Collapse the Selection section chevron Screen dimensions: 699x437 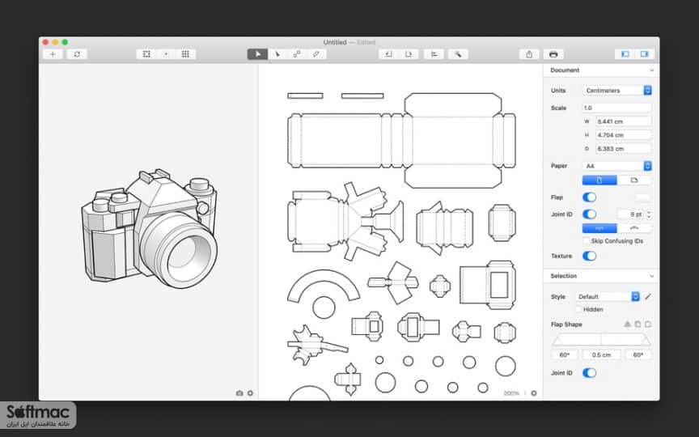[652, 276]
